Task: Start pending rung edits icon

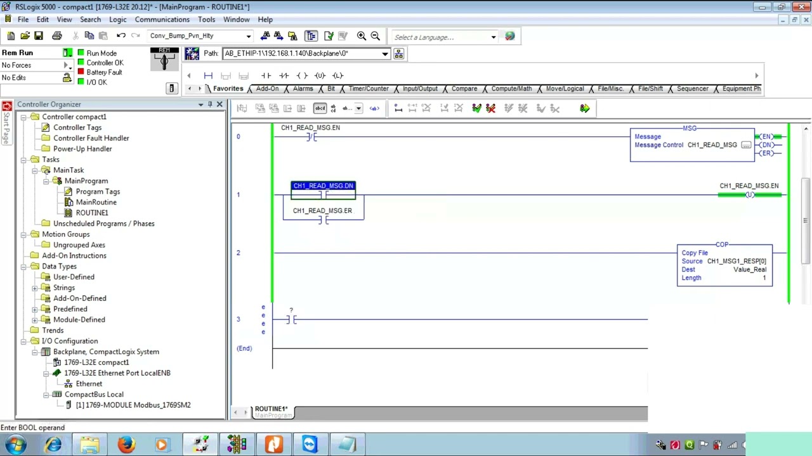Action: coord(398,108)
